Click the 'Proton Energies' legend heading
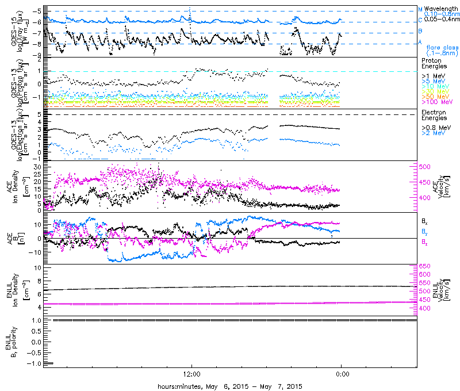Screen dimensions: 460x391 [x=434, y=63]
